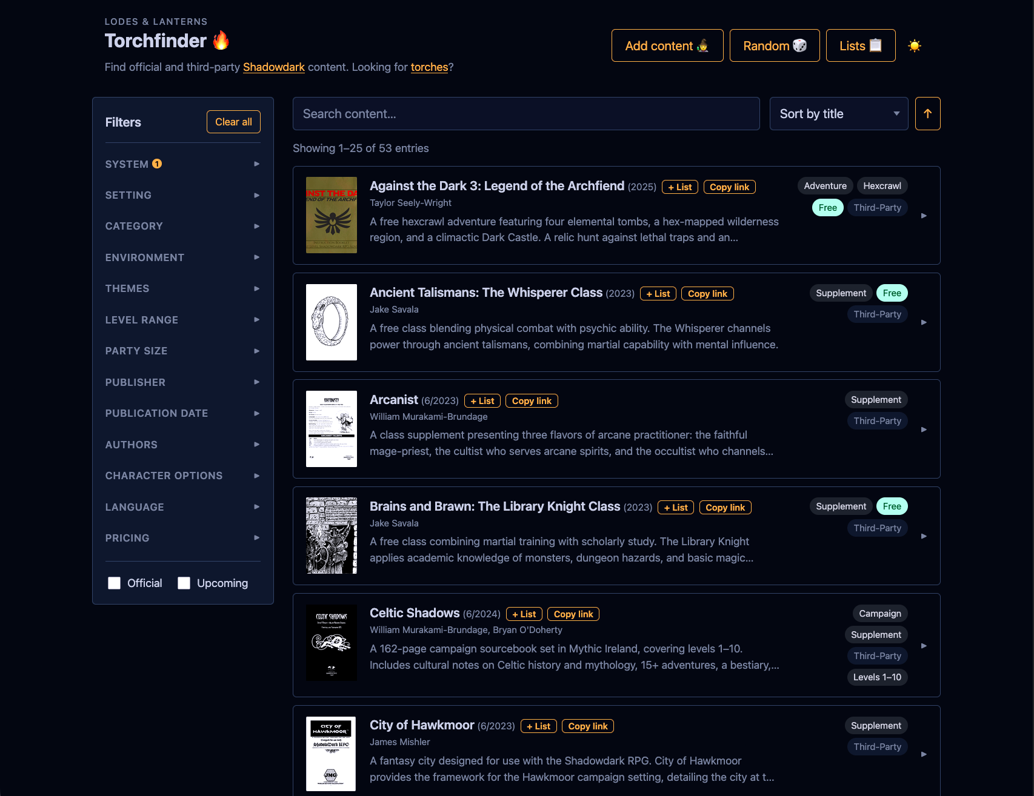Open the Against the Dark 3 cover thumbnail
Viewport: 1034px width, 796px height.
tap(332, 215)
